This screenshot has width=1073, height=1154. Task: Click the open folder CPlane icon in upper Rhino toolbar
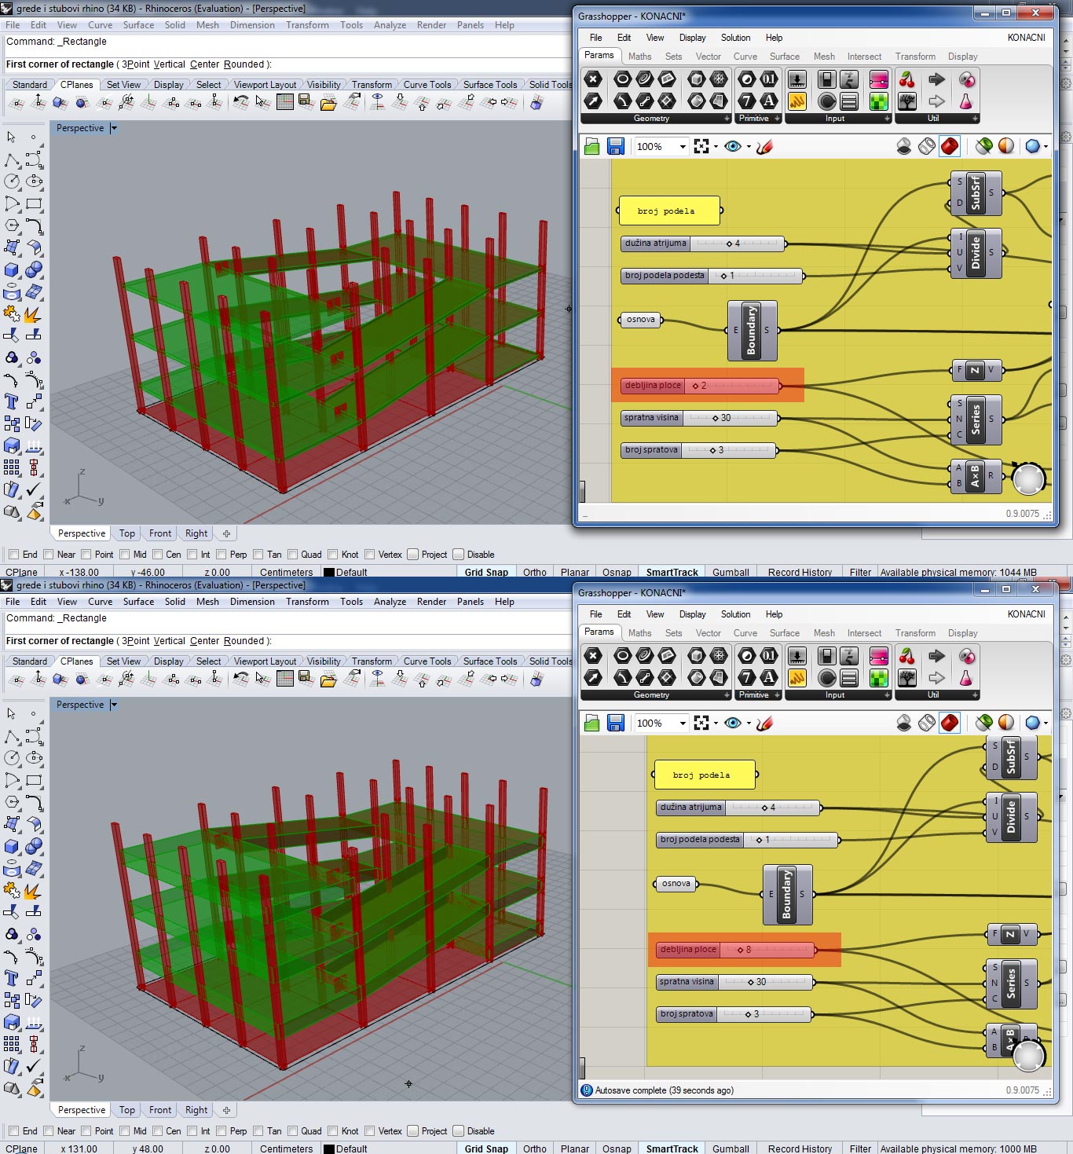[x=328, y=101]
